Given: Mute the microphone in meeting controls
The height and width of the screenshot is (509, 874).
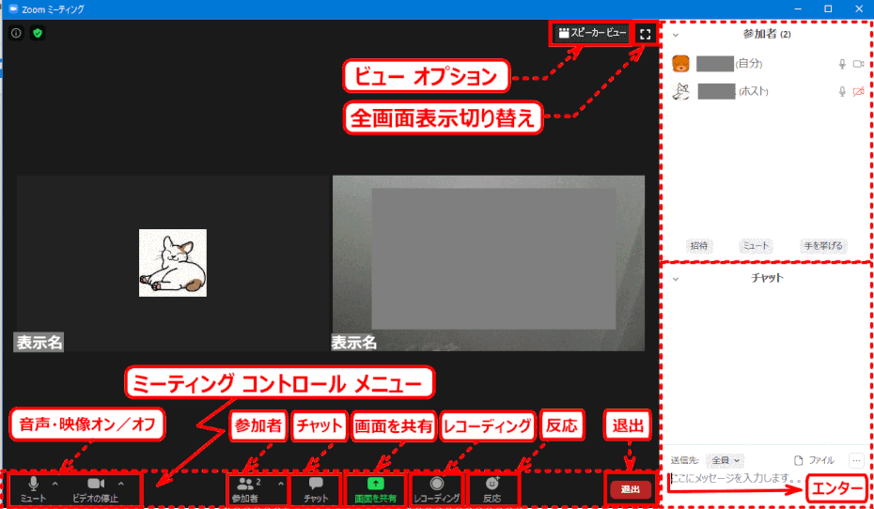Looking at the screenshot, I should pos(33,488).
